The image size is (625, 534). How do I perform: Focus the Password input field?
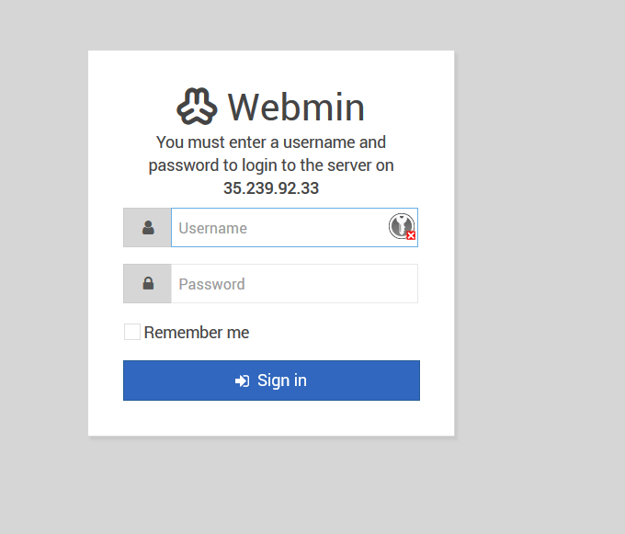294,283
